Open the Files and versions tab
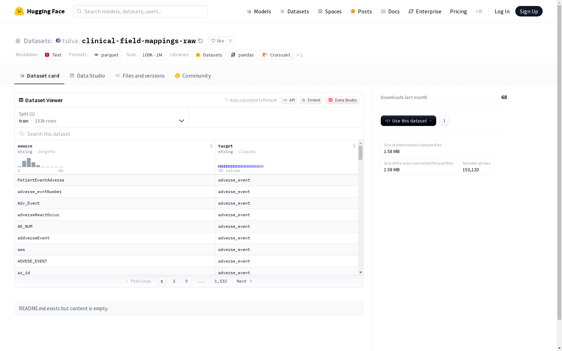Screen dimensions: 562x351 (x=140, y=76)
